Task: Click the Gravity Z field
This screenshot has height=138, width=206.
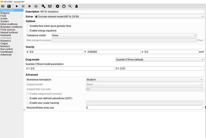Action: 171,52
